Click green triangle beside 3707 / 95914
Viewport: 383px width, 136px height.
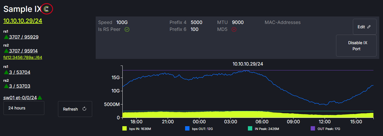coord(6,51)
